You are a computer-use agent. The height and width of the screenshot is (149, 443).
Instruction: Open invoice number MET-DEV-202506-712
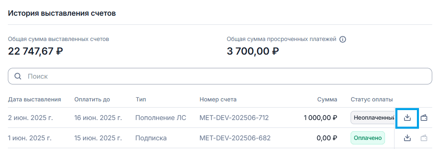click(x=234, y=118)
